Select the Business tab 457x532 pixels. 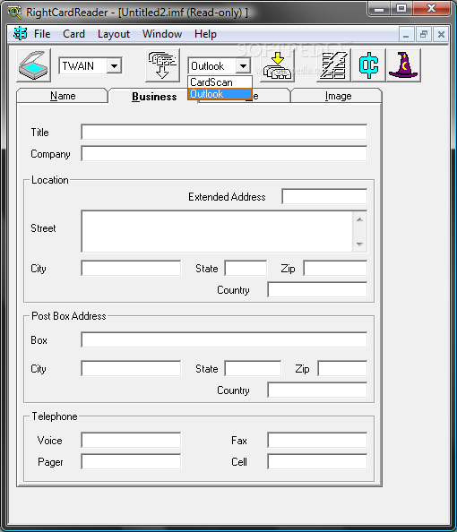pos(154,97)
